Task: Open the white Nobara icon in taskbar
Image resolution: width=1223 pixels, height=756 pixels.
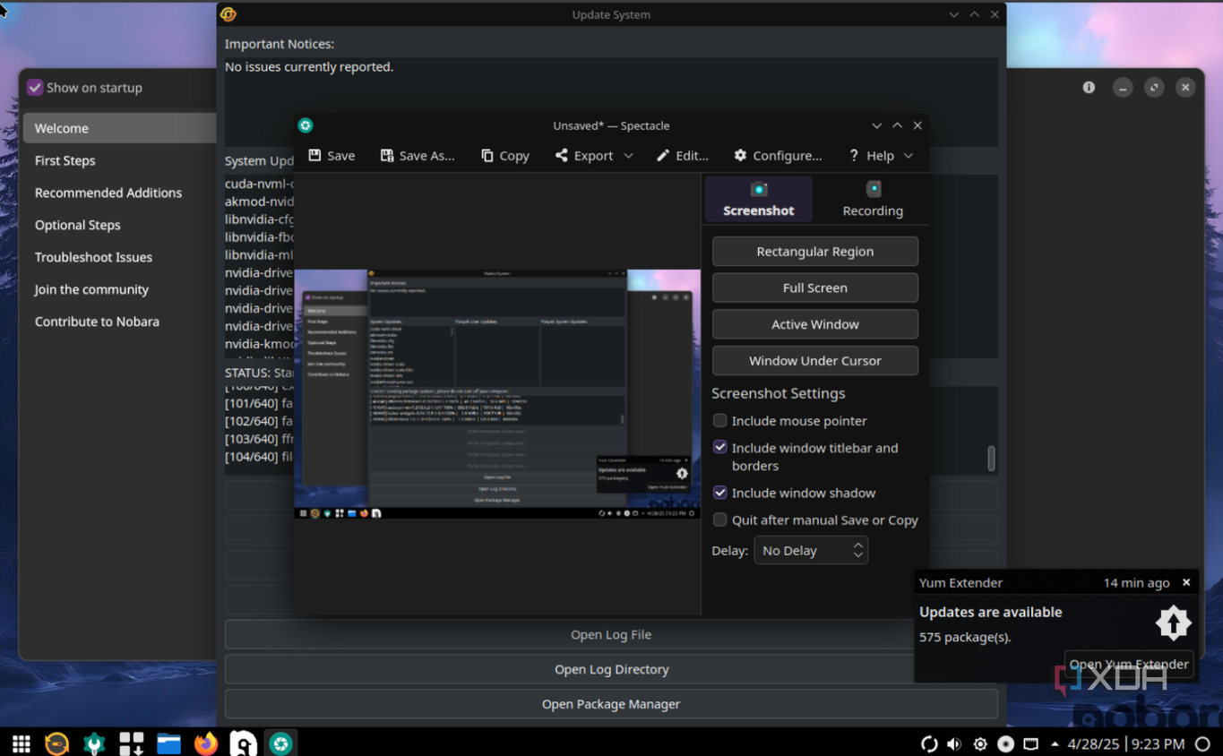Action: (x=244, y=743)
